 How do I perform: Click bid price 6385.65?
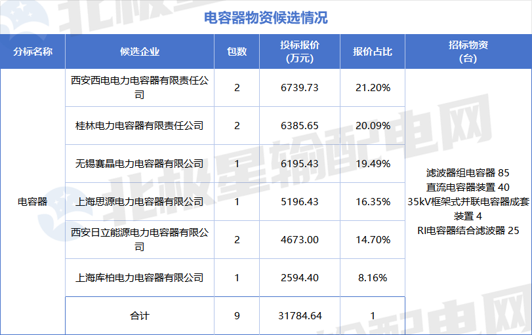pyautogui.click(x=300, y=126)
